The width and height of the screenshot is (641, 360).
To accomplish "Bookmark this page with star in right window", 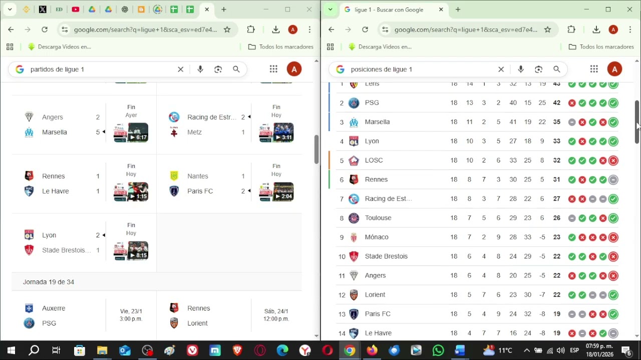I will click(x=548, y=29).
